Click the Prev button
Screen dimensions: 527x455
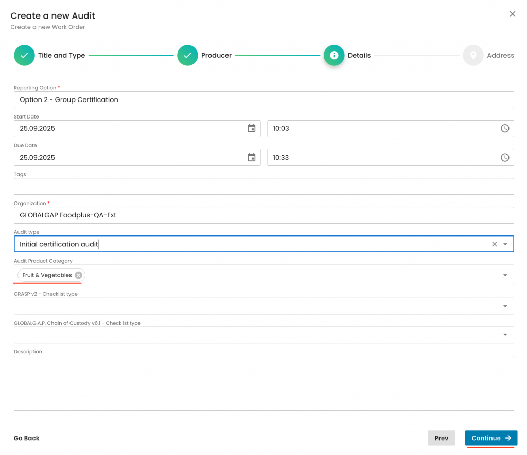tap(441, 438)
